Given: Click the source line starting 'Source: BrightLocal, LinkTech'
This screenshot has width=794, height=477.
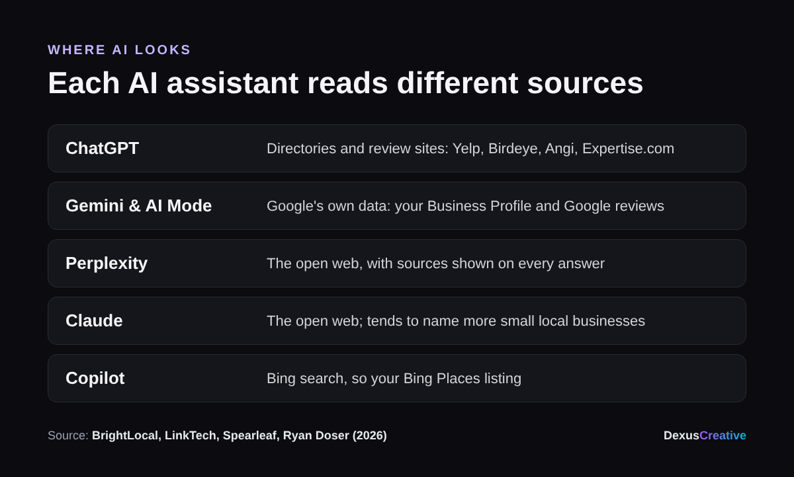Looking at the screenshot, I should pos(217,436).
